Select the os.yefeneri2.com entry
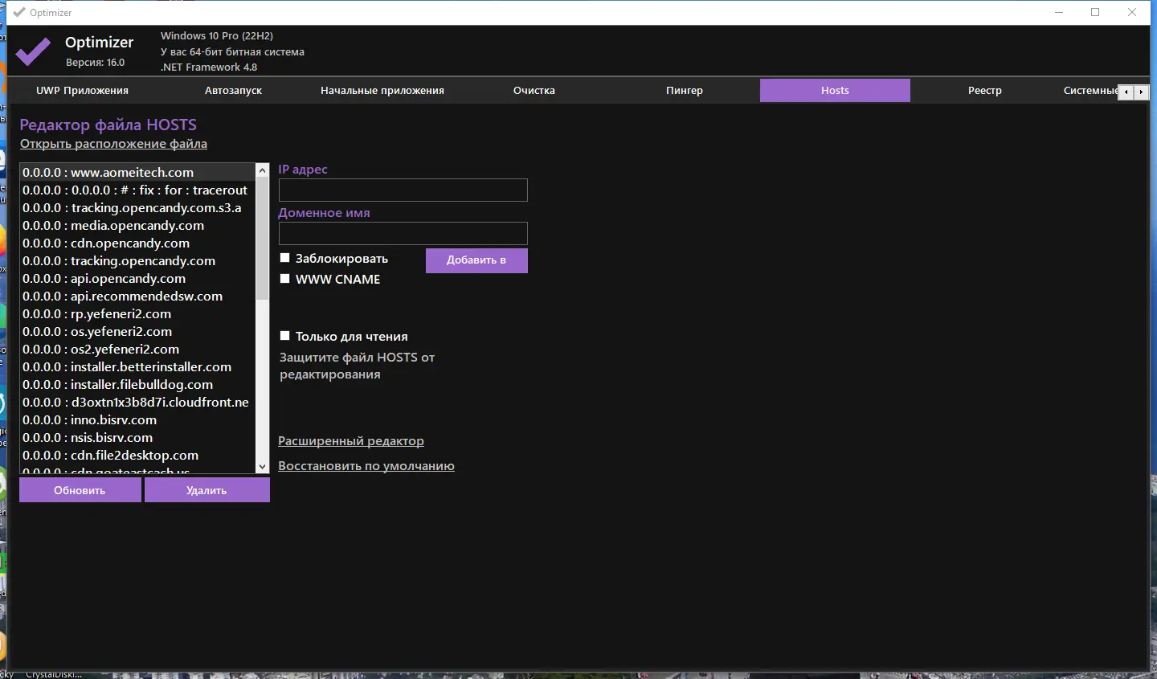1157x679 pixels. click(x=137, y=331)
